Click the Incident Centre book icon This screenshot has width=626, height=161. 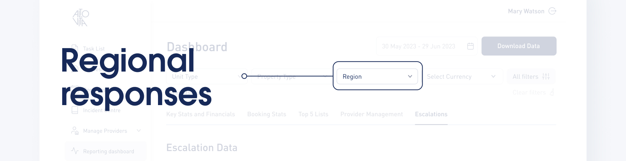(x=75, y=110)
